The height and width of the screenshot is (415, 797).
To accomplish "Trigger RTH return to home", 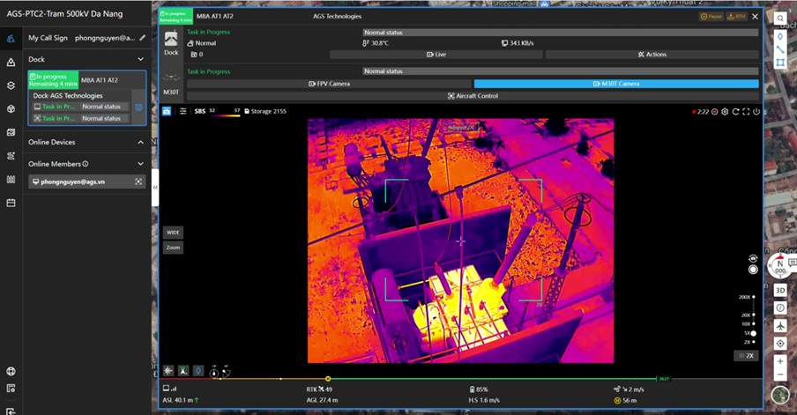I will pos(736,16).
